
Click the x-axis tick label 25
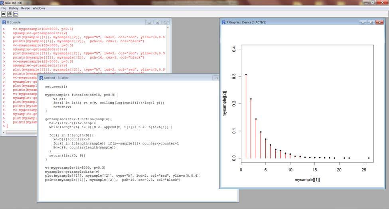point(364,170)
